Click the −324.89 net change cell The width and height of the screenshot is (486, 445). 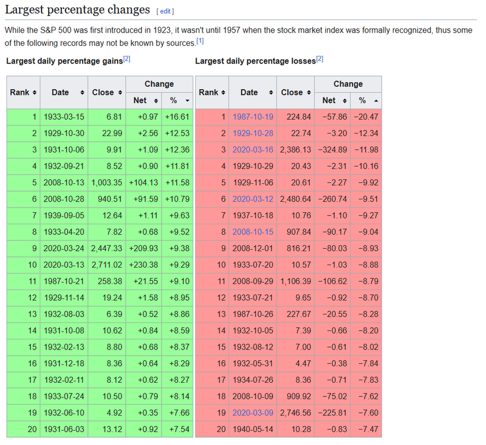pos(332,150)
